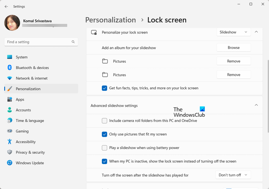Click the Gaming icon in sidebar
269x189 pixels.
[x=10, y=131]
